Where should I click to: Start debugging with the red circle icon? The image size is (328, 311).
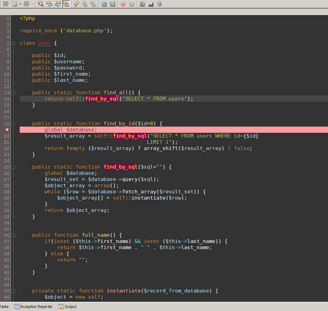click(123, 4)
